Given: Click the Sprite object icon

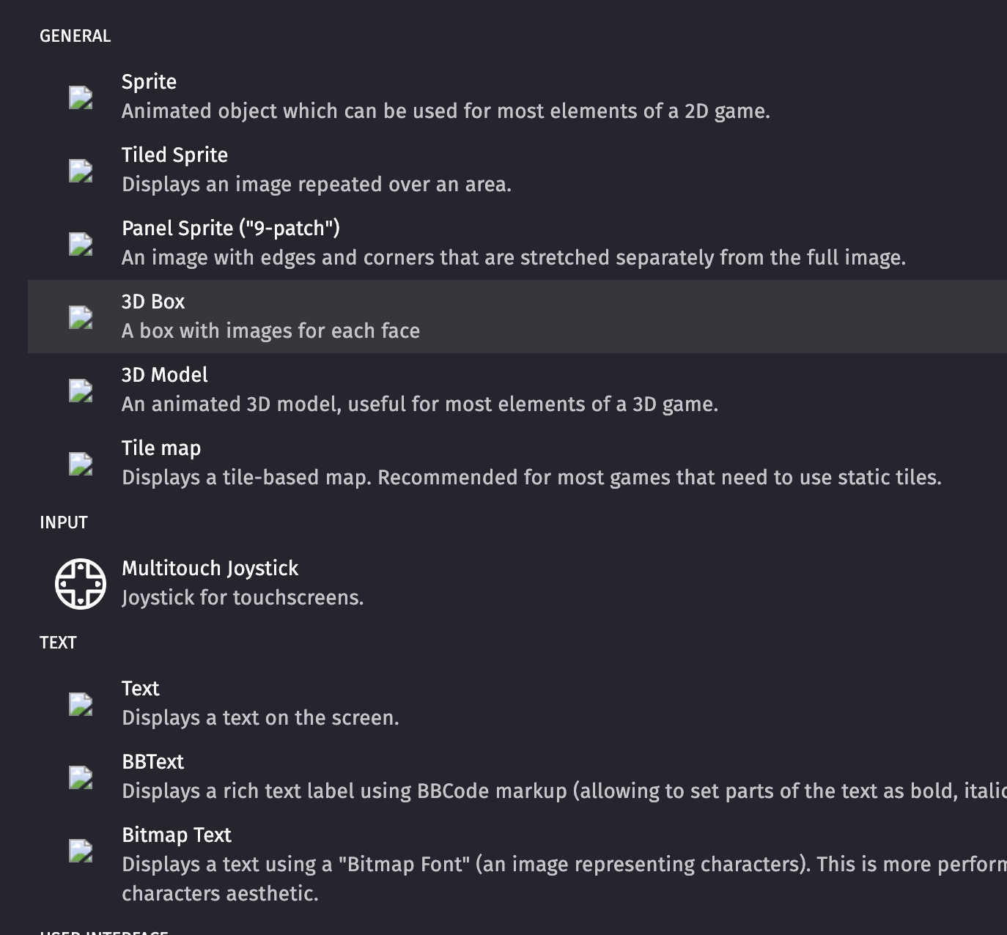Looking at the screenshot, I should click(x=81, y=97).
